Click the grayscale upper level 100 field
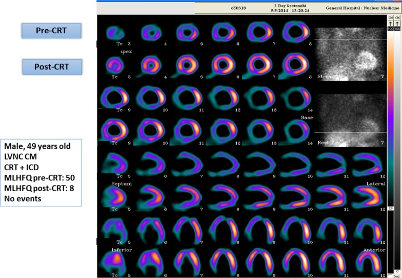 pyautogui.click(x=398, y=29)
